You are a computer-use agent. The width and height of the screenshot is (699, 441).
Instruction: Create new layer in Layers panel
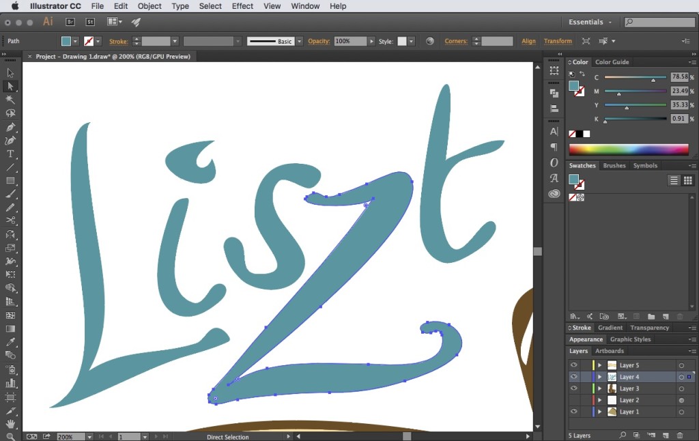[666, 436]
